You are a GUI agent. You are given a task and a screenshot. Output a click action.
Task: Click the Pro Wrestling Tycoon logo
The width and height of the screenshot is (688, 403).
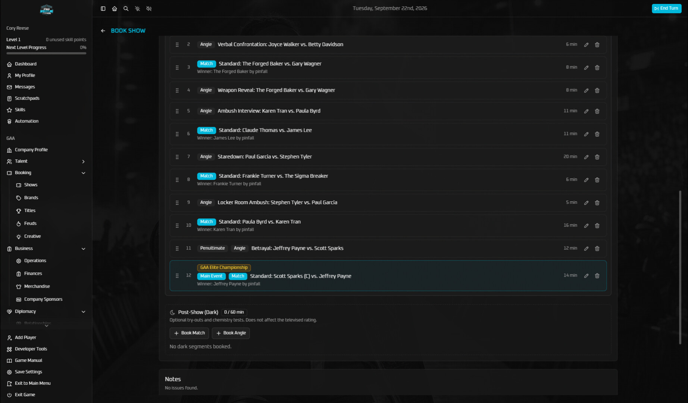[47, 10]
